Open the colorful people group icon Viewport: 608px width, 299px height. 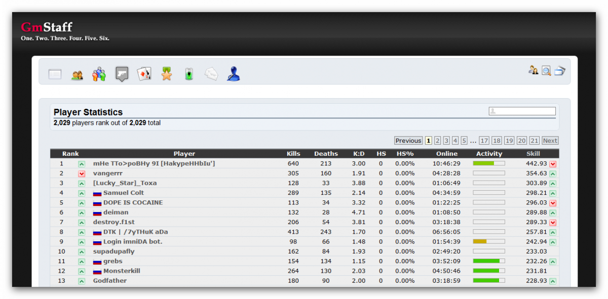(99, 74)
